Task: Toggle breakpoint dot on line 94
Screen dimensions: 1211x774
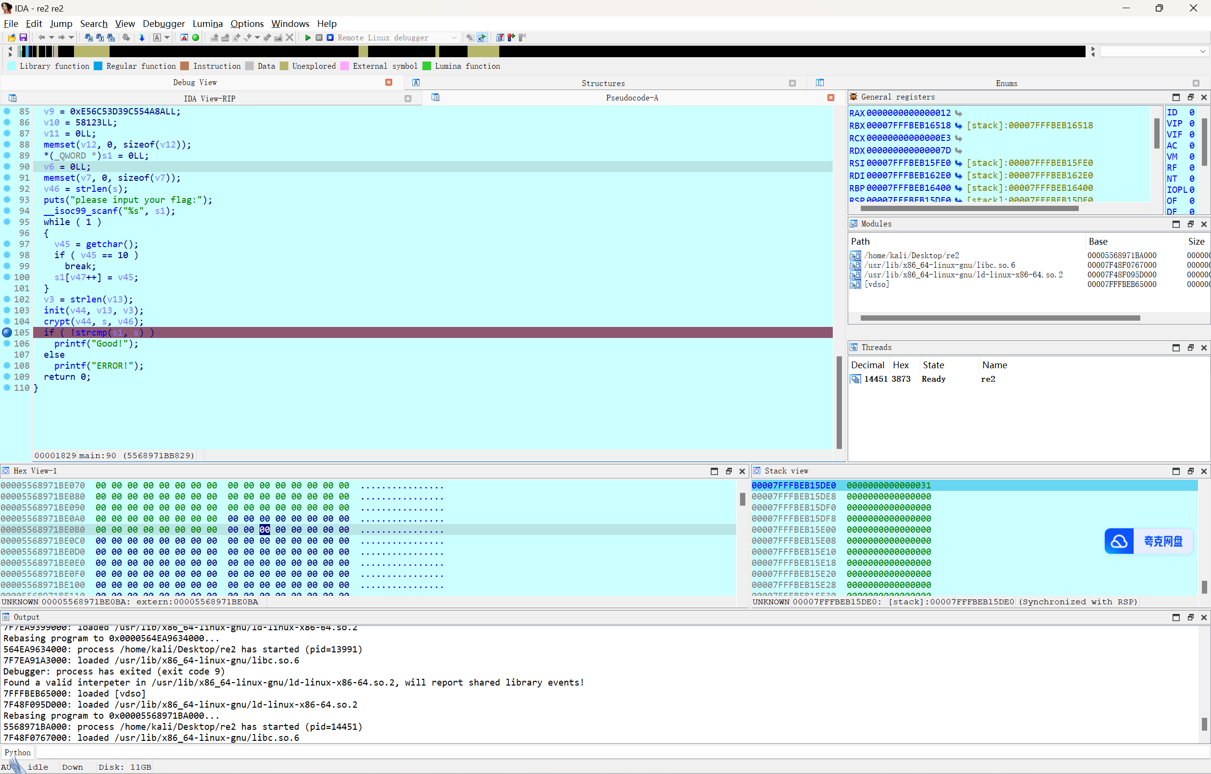Action: click(7, 211)
